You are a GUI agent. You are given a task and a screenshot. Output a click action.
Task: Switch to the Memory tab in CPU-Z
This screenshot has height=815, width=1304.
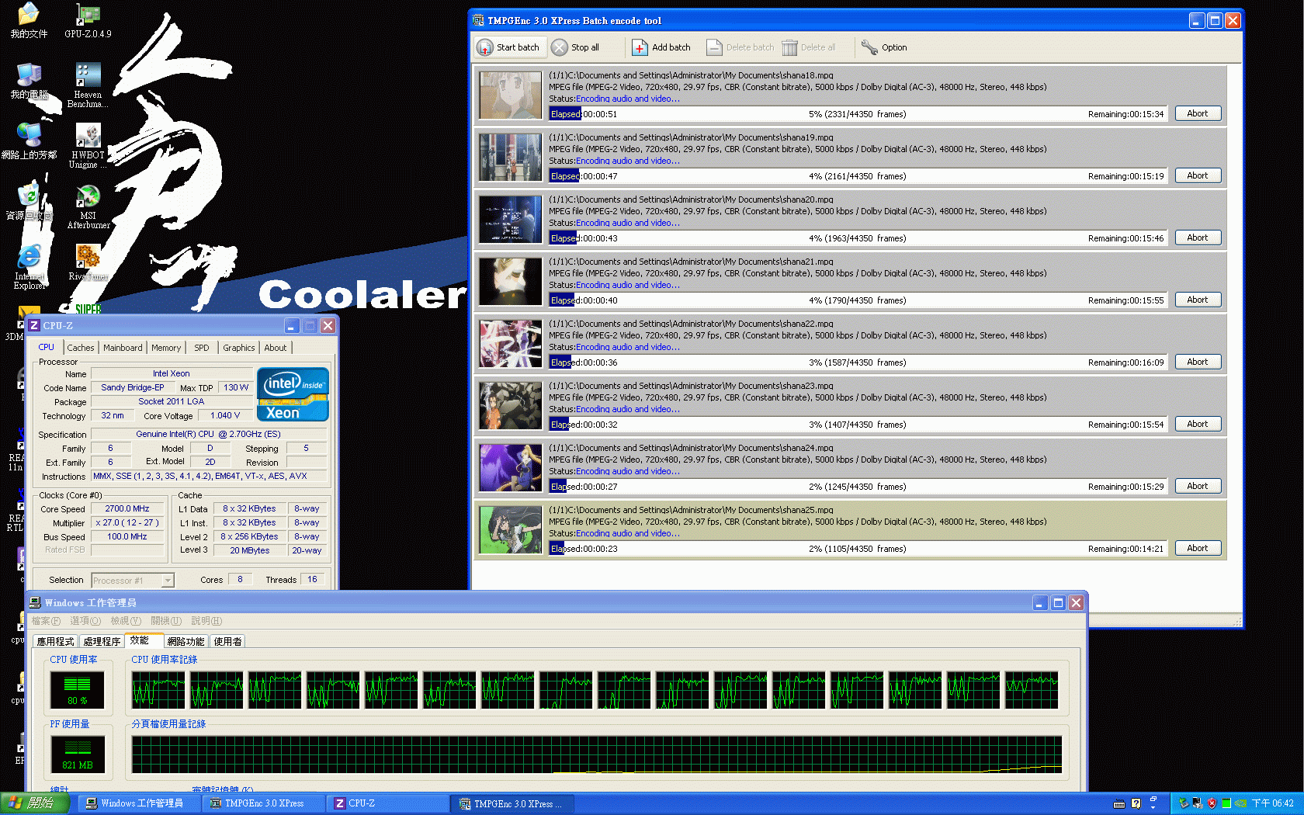coord(166,348)
